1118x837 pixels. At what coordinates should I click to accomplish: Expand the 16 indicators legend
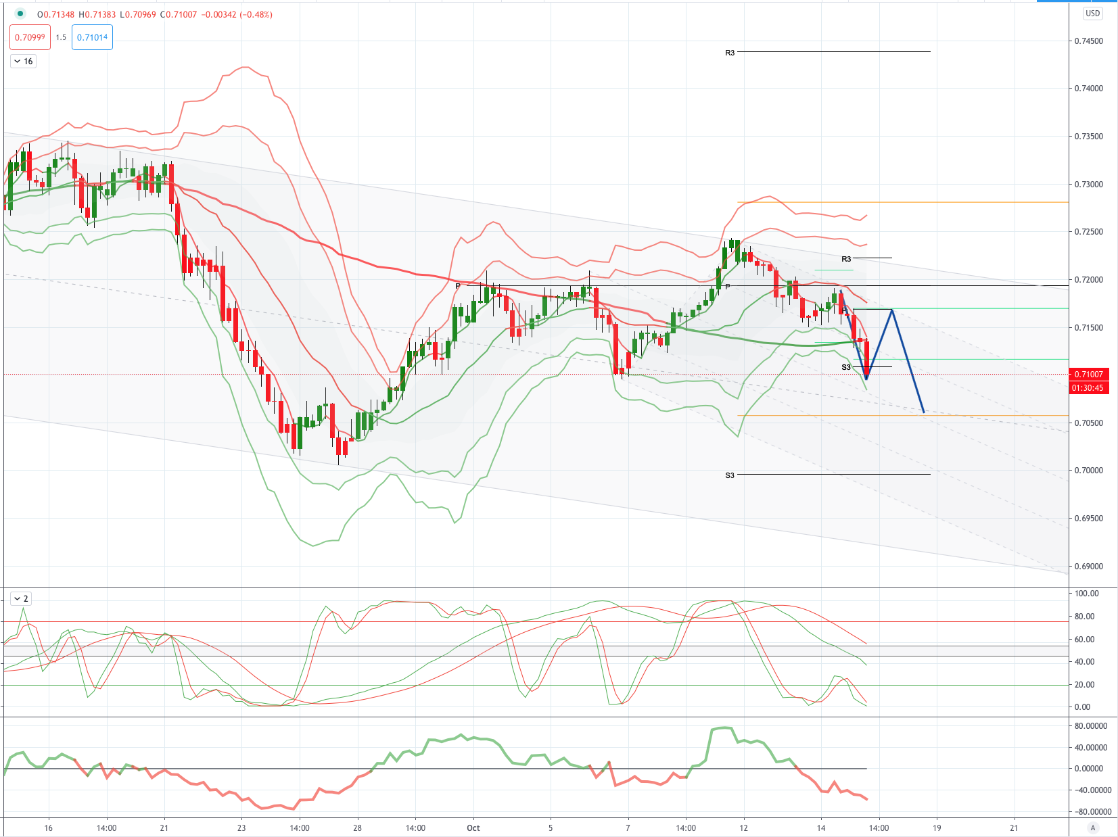[24, 62]
